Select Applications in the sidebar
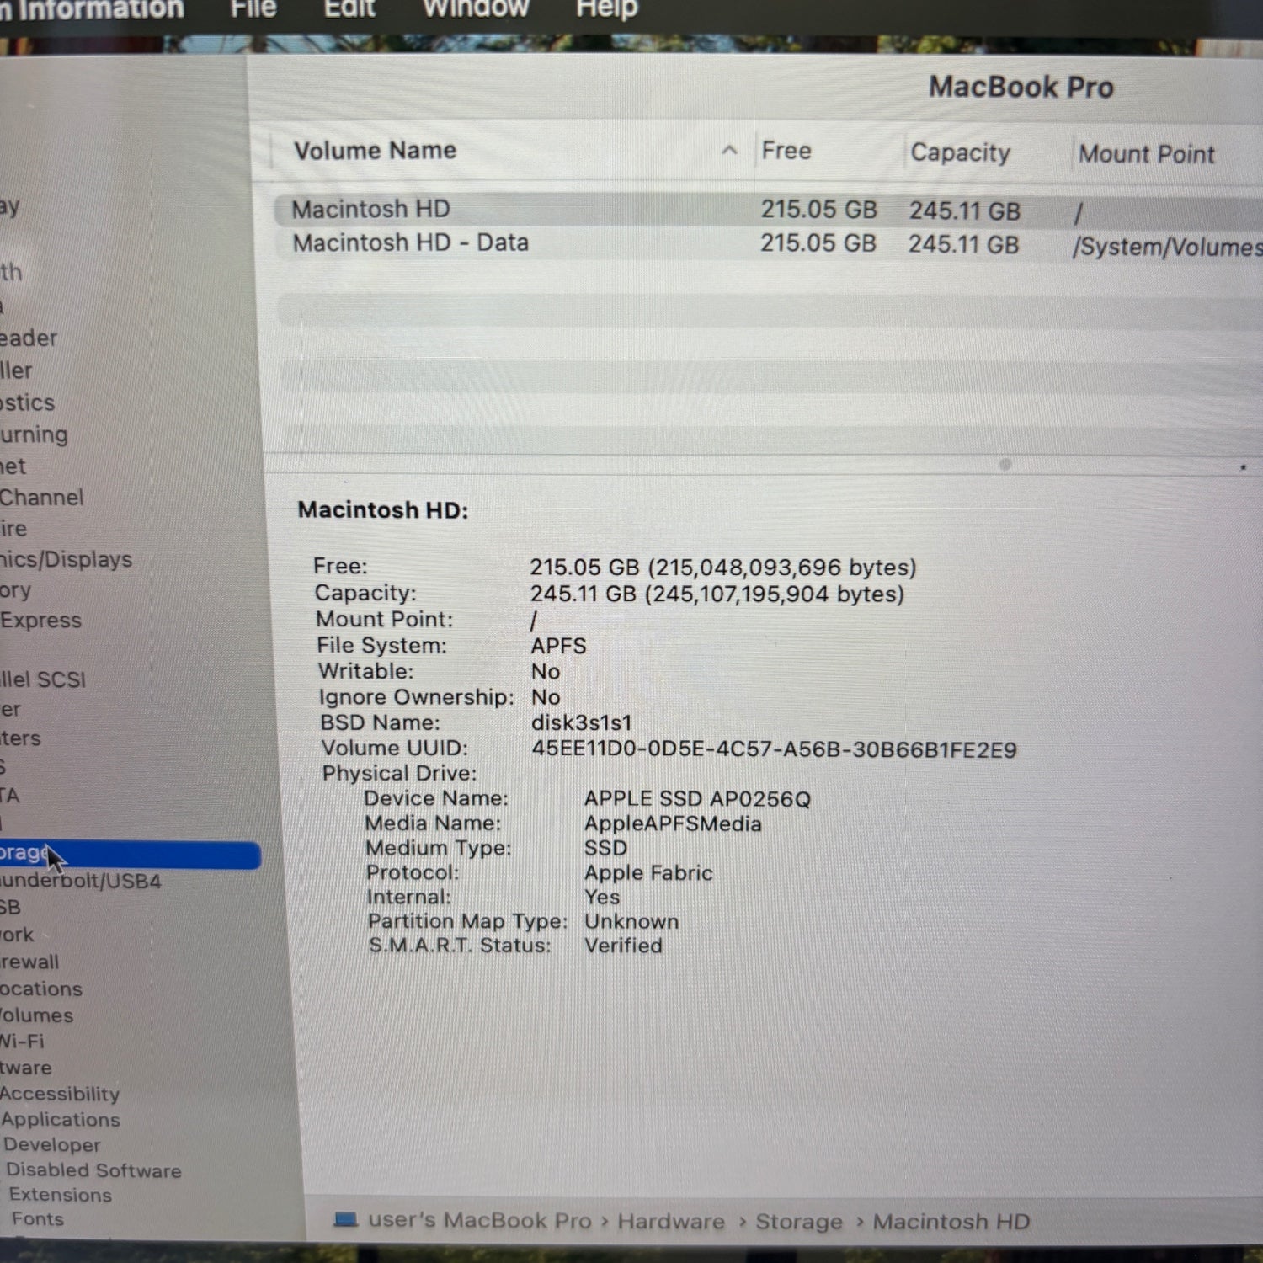Viewport: 1263px width, 1263px height. [61, 1120]
